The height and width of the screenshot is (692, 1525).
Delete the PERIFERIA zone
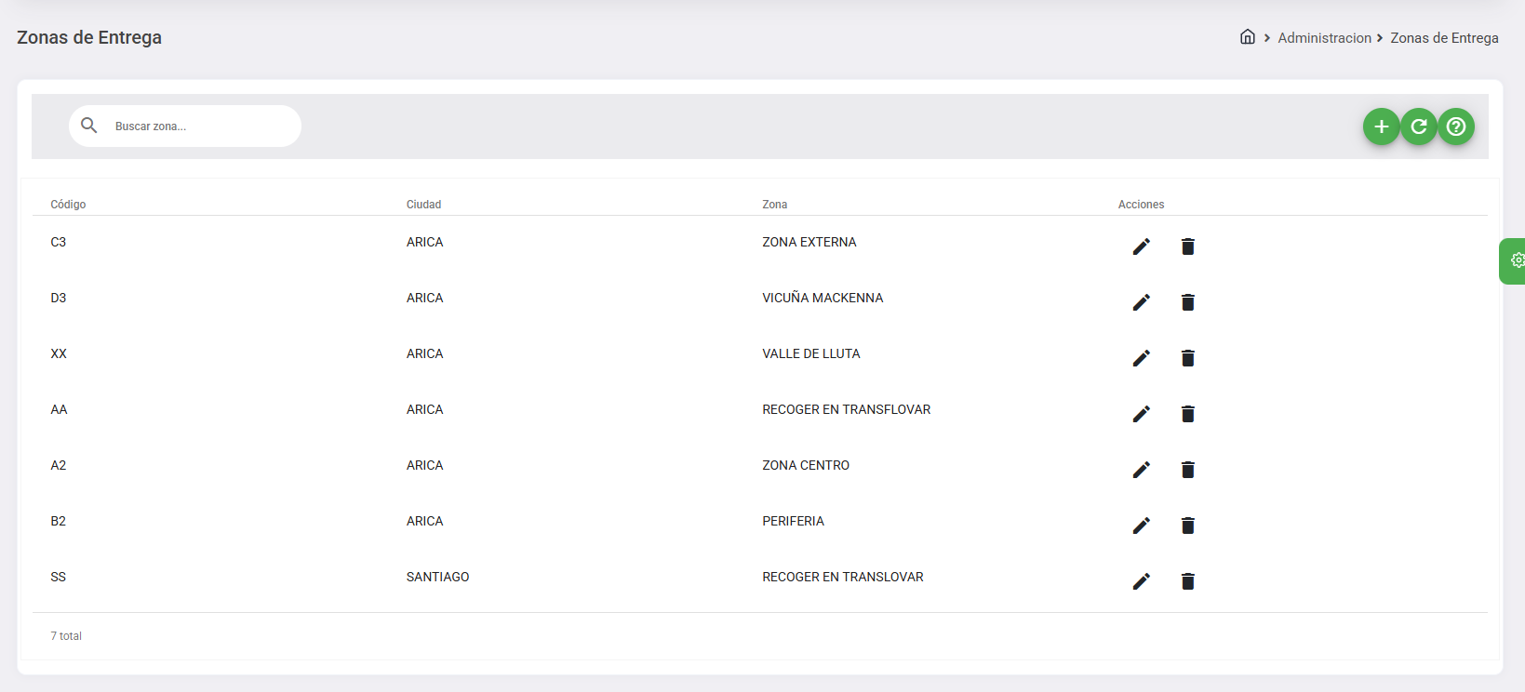1187,526
